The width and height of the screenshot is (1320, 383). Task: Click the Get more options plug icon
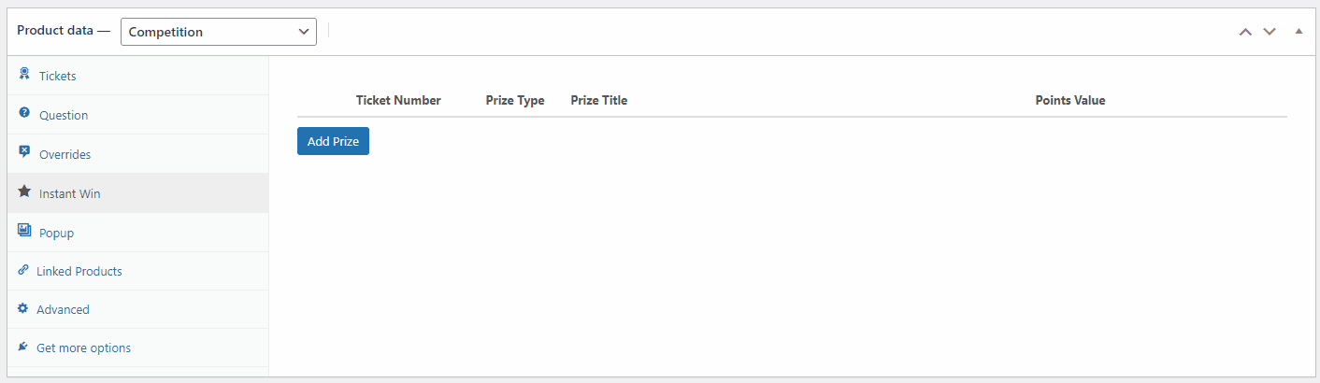coord(23,347)
